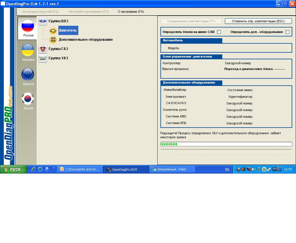Image resolution: width=296 pixels, height=243 pixels.
Task: Switch to C:\Documents and Se... taskbar window
Action: 80,169
